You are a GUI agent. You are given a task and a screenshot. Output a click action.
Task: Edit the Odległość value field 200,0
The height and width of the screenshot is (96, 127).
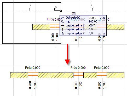tap(94, 18)
